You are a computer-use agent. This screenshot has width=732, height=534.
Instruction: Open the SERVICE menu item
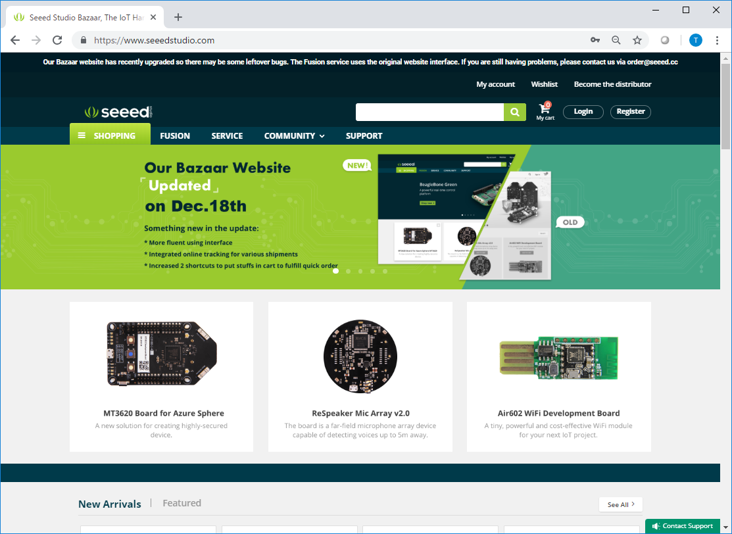click(227, 136)
